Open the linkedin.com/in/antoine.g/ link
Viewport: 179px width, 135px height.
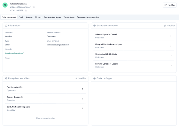pyautogui.click(x=14, y=53)
